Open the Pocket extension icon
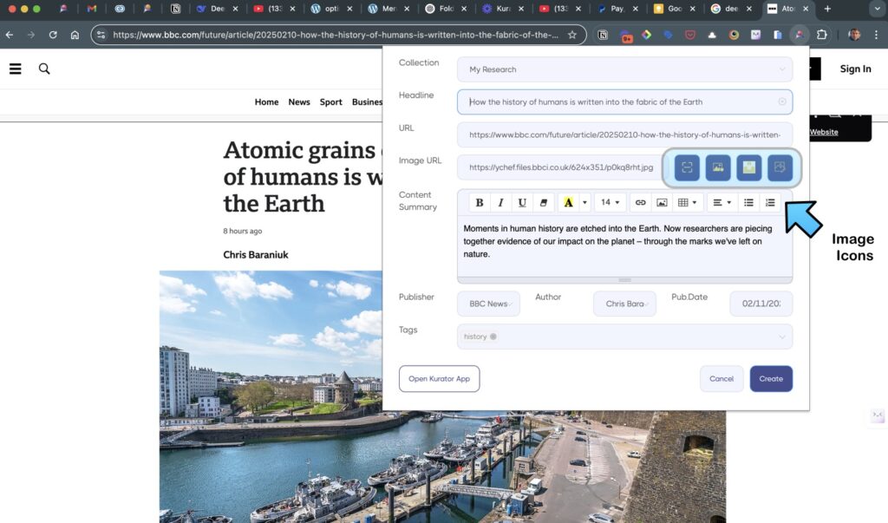Viewport: 888px width, 523px height. click(x=690, y=36)
